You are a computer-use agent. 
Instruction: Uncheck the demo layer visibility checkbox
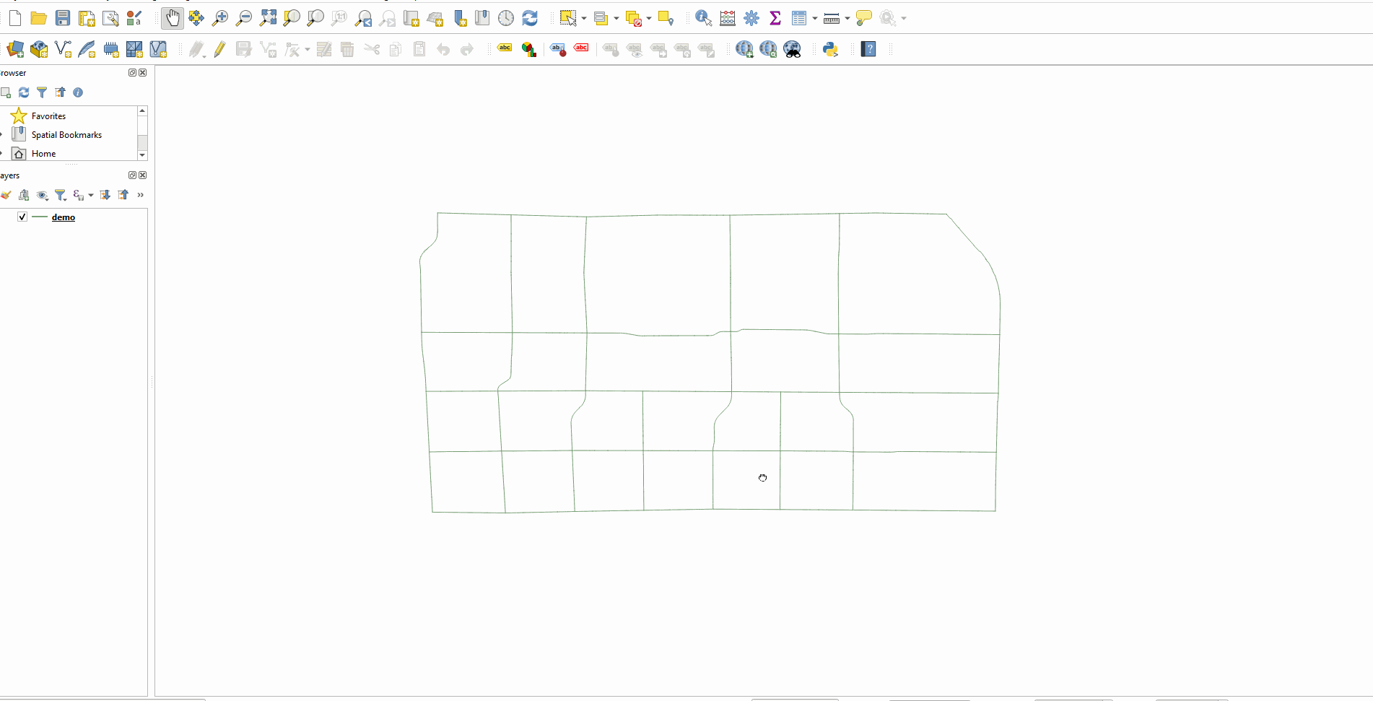click(22, 217)
